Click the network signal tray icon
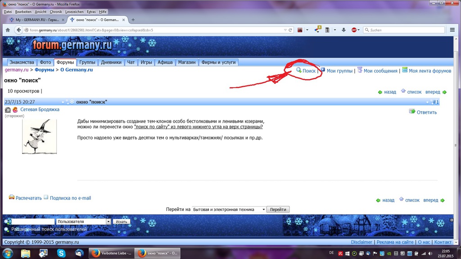 click(x=423, y=254)
